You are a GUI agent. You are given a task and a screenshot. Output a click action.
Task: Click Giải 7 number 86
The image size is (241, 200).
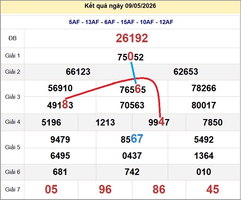159,189
